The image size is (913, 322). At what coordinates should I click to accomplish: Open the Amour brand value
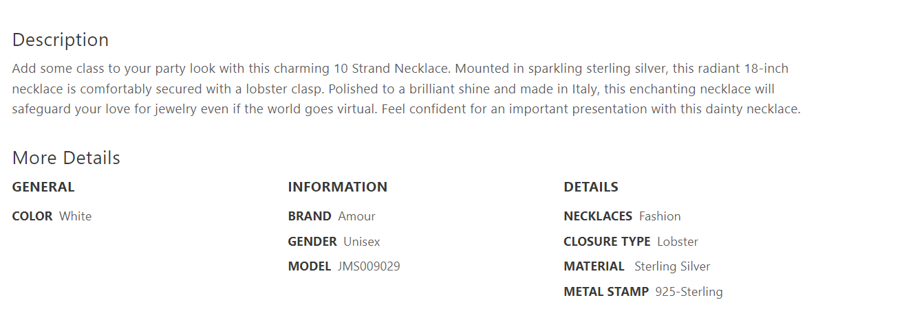(x=356, y=216)
